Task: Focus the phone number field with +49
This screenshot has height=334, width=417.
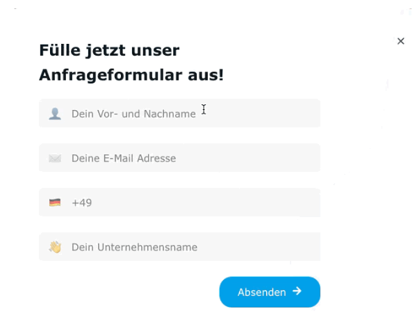Action: pyautogui.click(x=179, y=202)
